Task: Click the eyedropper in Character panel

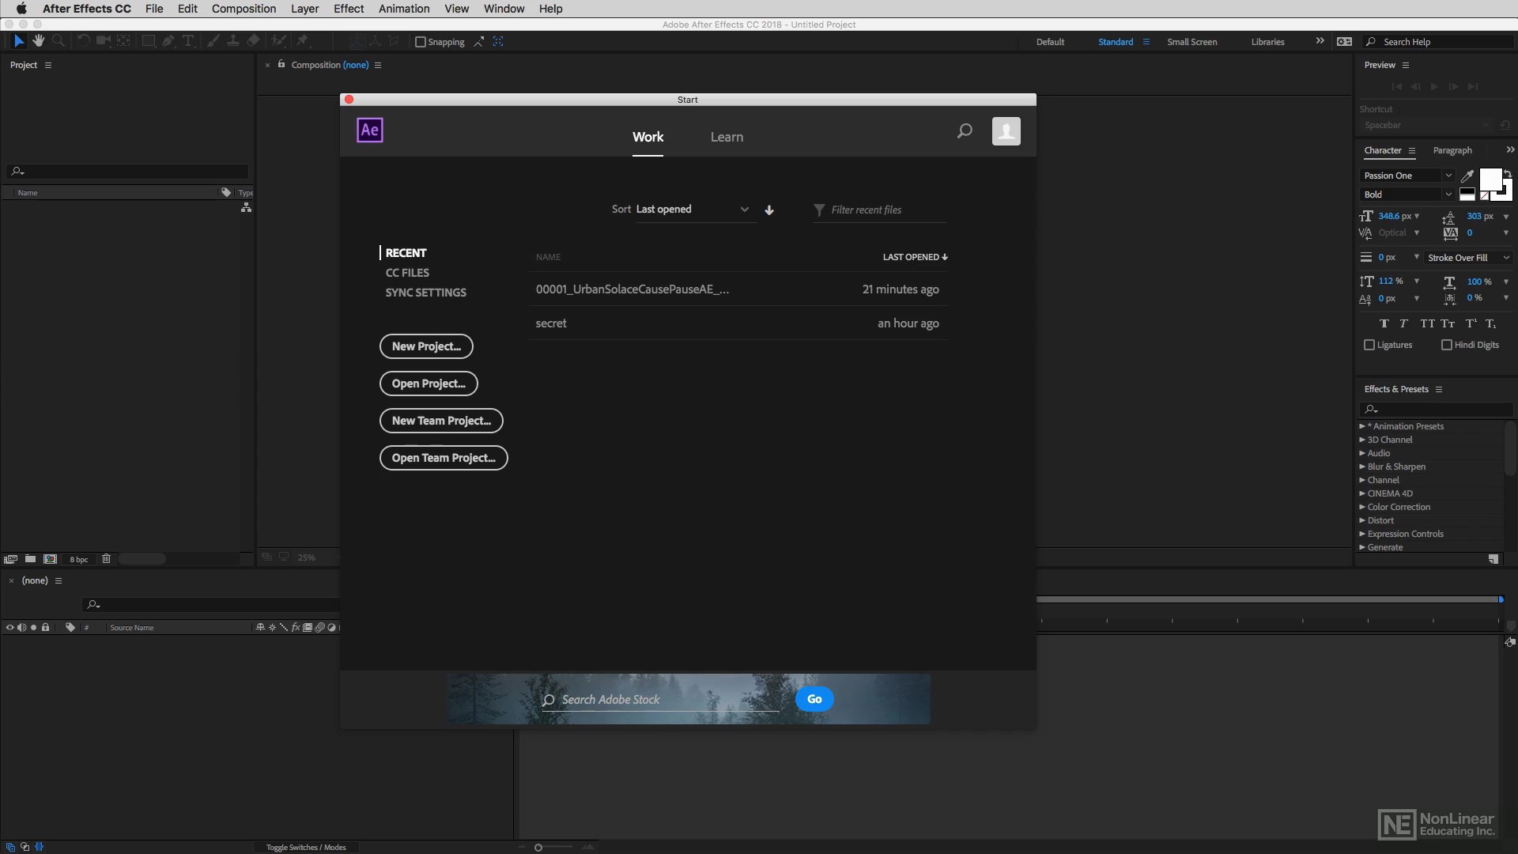Action: tap(1467, 176)
